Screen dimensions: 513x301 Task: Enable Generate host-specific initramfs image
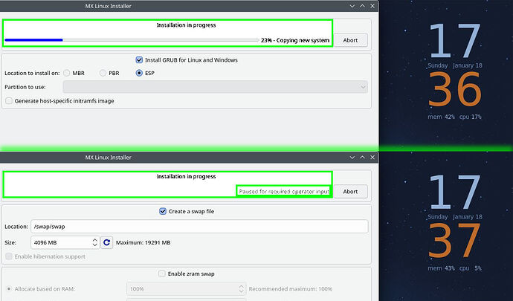click(9, 100)
